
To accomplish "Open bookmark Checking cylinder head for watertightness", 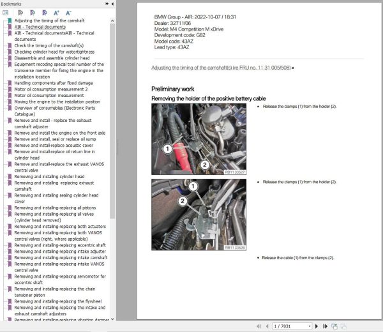I will 54,52.
